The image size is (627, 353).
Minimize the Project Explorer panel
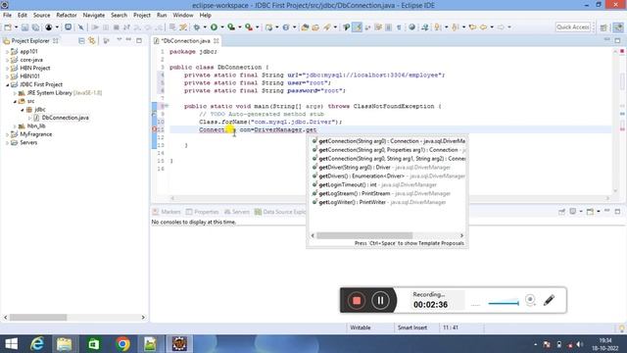tap(128, 40)
